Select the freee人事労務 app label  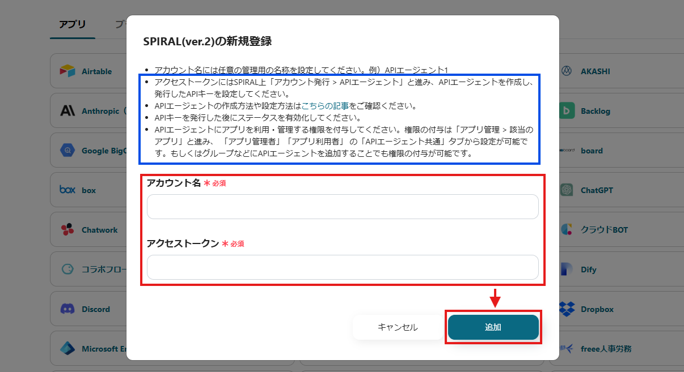click(606, 349)
